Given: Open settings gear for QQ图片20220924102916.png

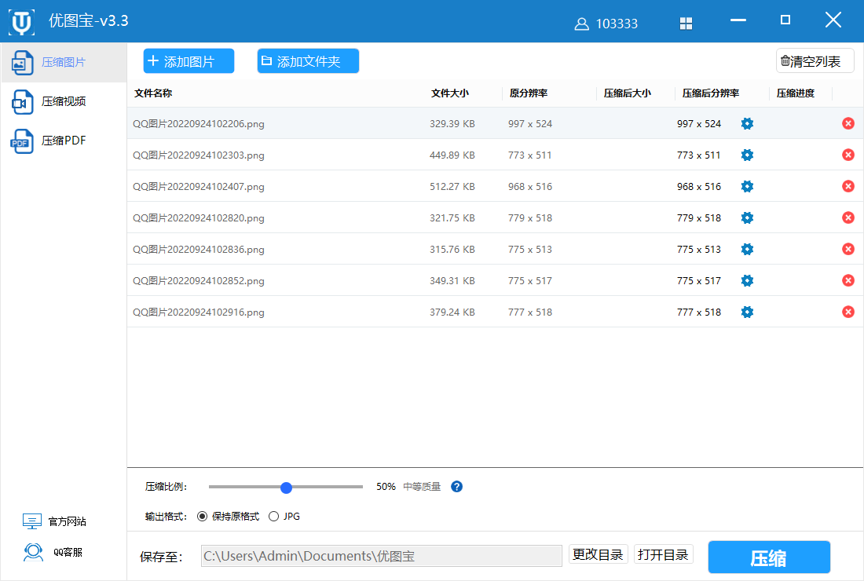Looking at the screenshot, I should pos(747,312).
